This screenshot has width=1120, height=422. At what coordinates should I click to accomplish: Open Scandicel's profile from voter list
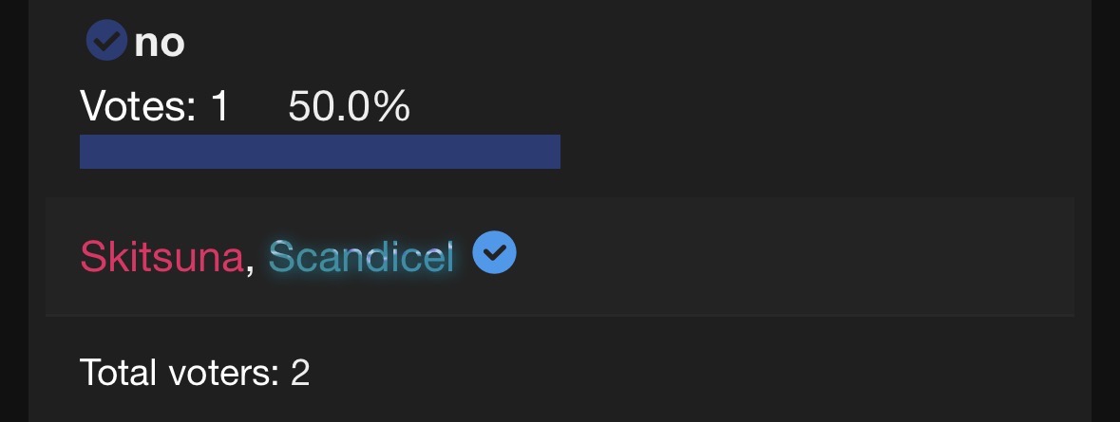[362, 257]
